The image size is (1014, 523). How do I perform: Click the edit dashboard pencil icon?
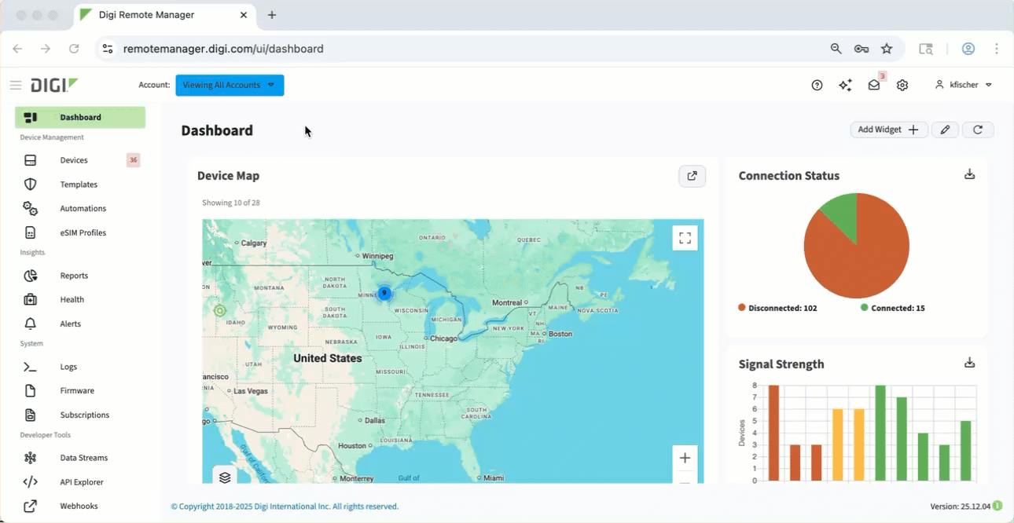(x=945, y=130)
